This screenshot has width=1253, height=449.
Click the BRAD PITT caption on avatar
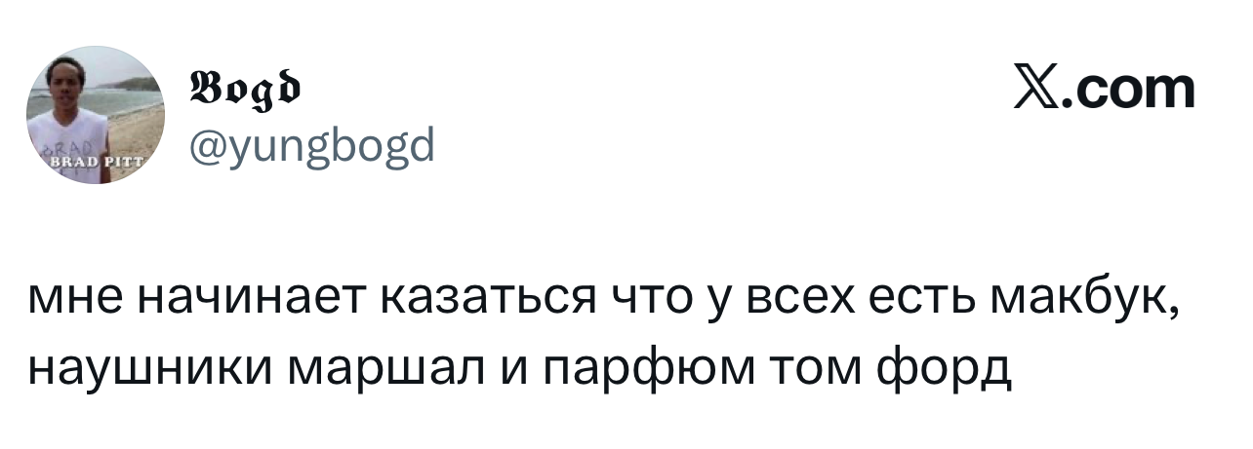pos(94,164)
